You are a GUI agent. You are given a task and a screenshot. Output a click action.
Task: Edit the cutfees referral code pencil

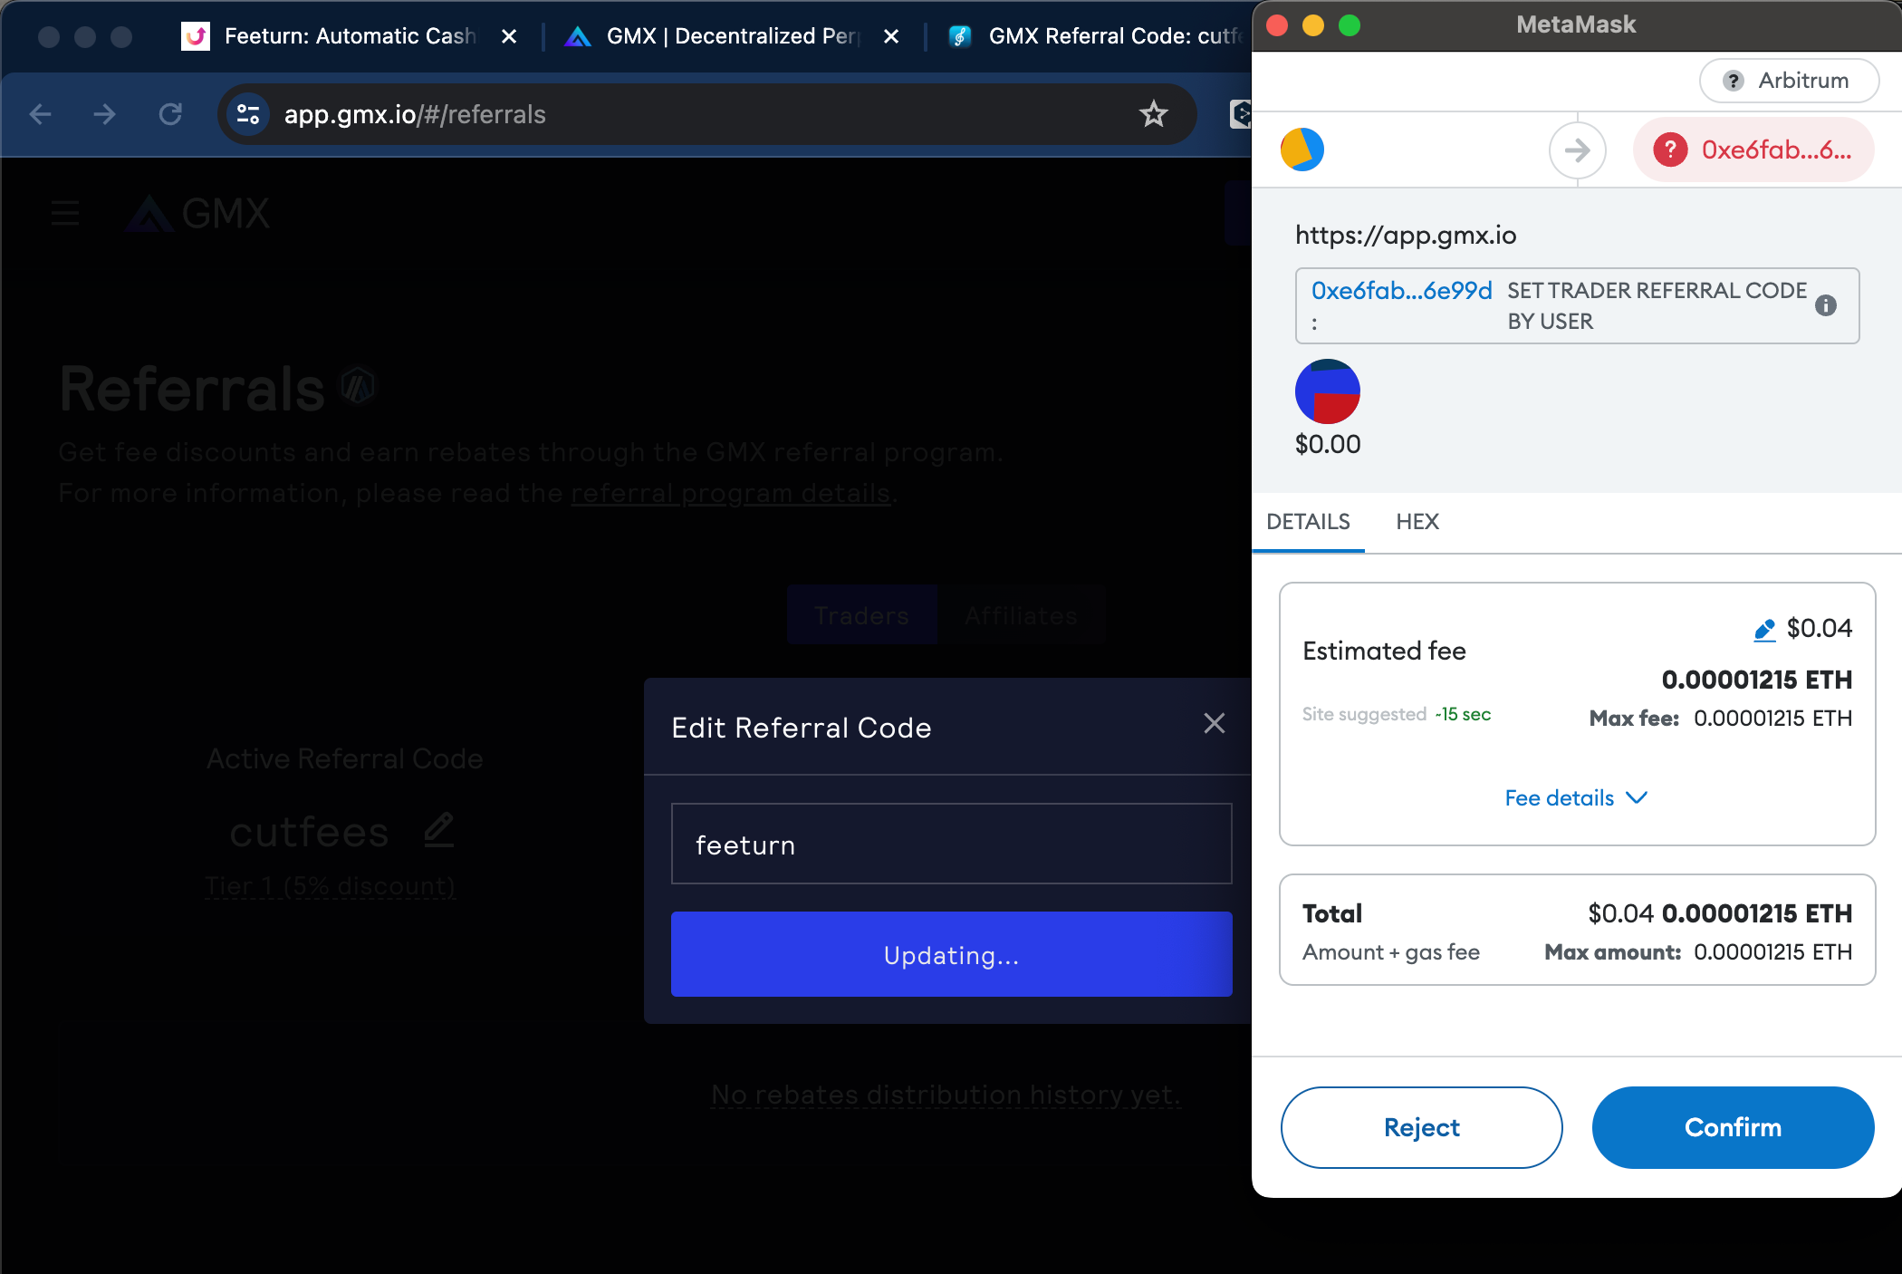click(x=439, y=830)
